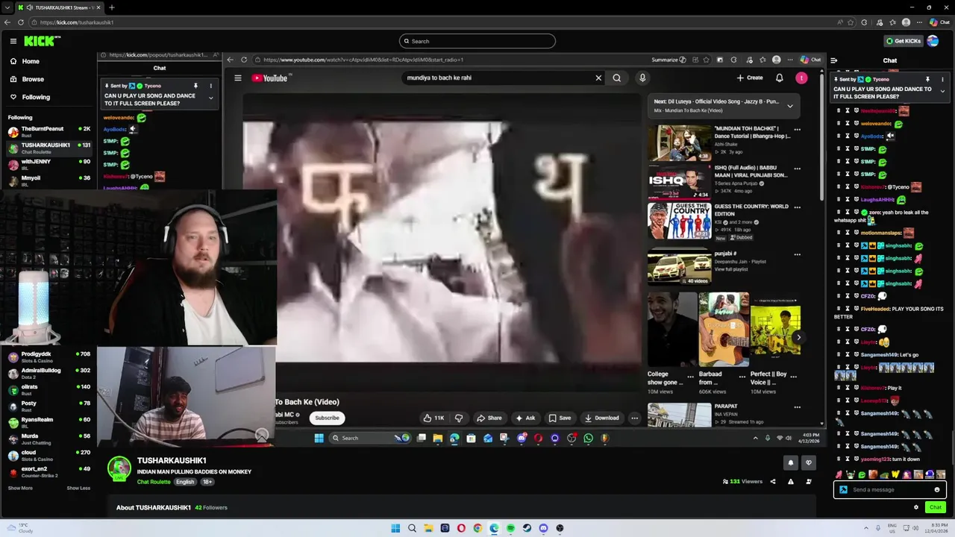Click YouTube Subscribe button in stream
The width and height of the screenshot is (955, 537).
coord(327,418)
